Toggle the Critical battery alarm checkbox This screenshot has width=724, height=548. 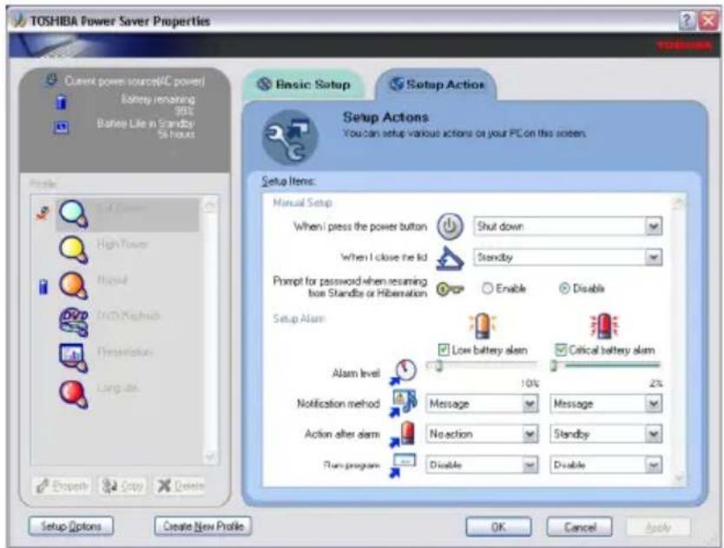pyautogui.click(x=561, y=350)
